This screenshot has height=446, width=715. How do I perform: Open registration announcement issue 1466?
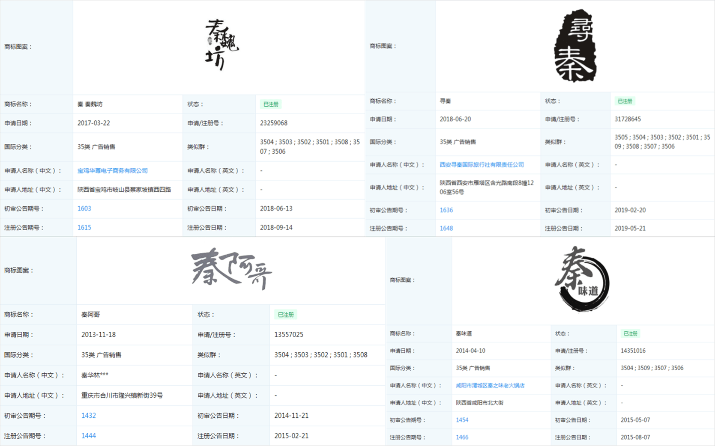(462, 437)
